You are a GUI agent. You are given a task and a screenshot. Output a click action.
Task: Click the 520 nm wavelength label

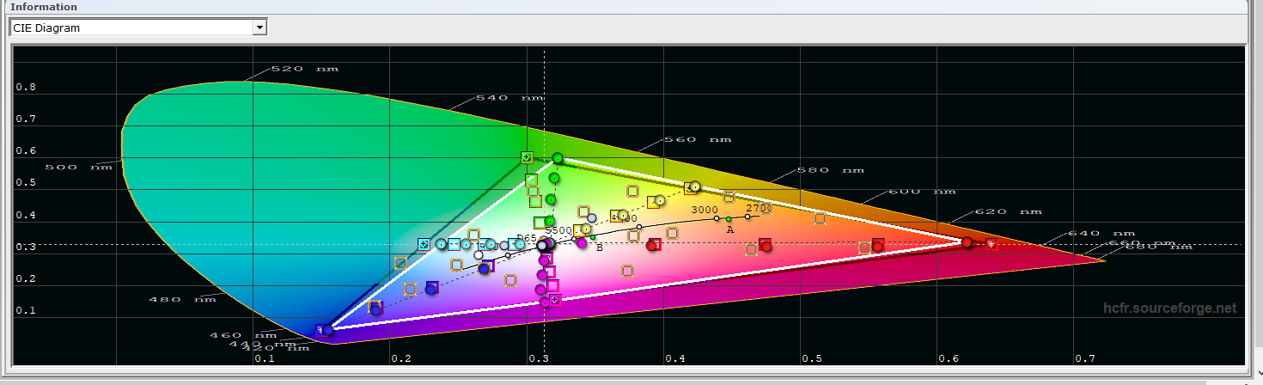pos(304,69)
